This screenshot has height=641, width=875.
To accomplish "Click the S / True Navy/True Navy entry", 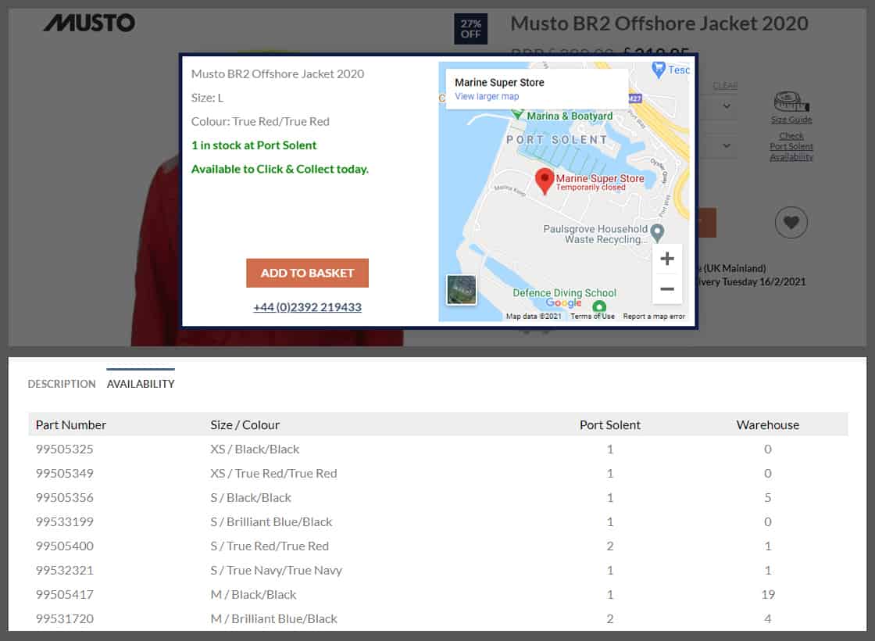I will pos(277,570).
